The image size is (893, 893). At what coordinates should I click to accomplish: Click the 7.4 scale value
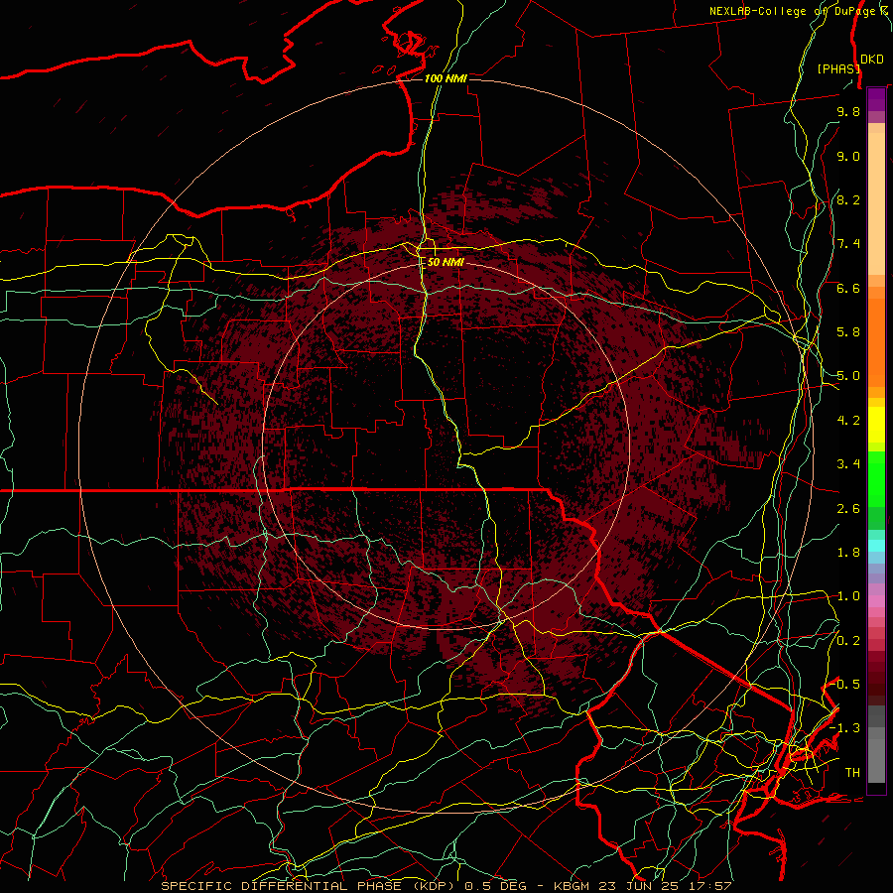point(848,244)
